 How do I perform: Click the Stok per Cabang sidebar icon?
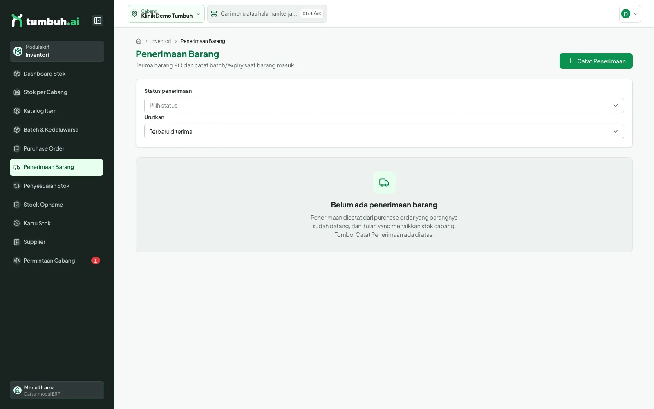[17, 92]
